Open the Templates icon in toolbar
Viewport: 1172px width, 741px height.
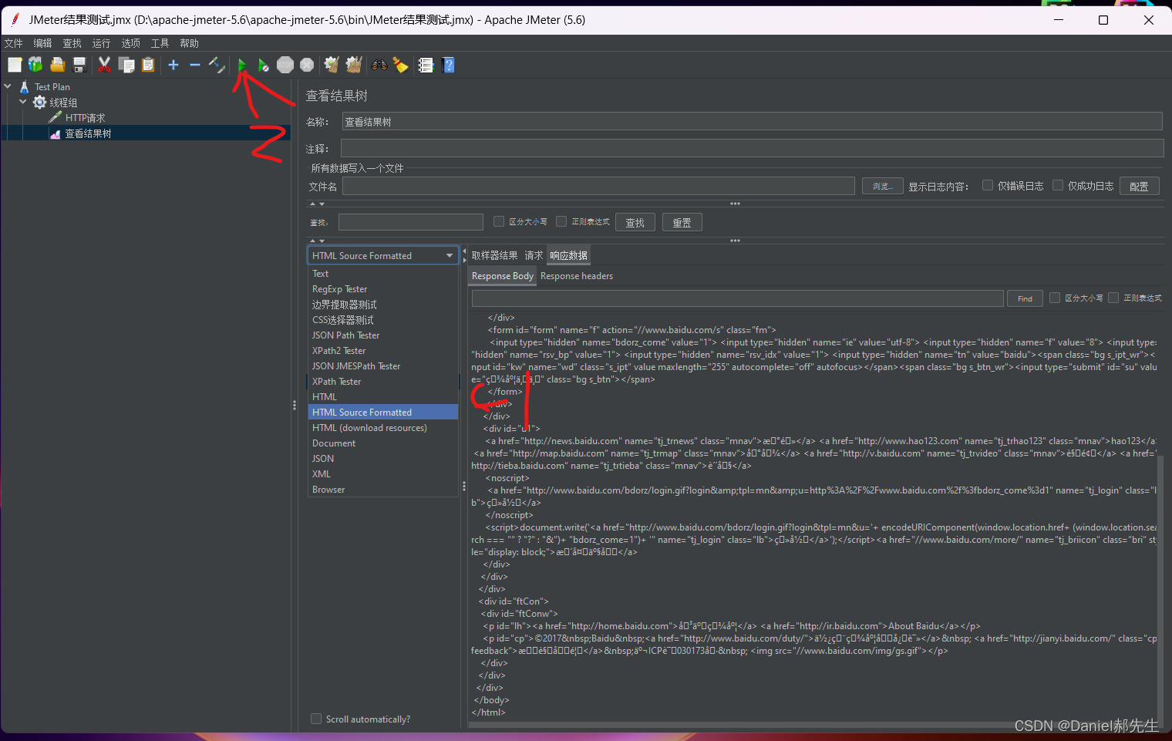click(x=35, y=65)
